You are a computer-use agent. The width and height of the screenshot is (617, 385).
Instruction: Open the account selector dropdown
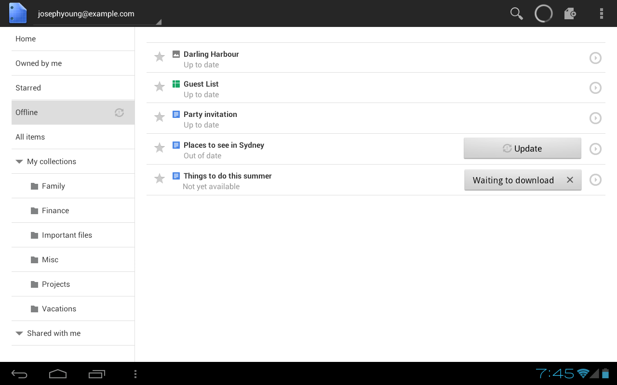(96, 13)
